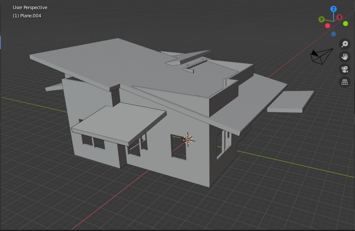355x231 pixels.
Task: Click the 3D cursor on the house wall
Action: pos(188,140)
